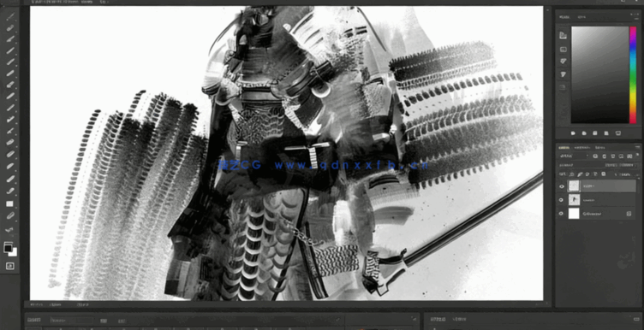Lock transparent pixels in Layers panel
This screenshot has width=644, height=330.
click(571, 174)
